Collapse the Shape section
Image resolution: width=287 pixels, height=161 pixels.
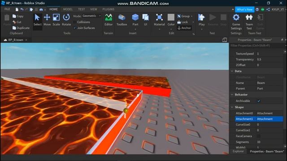232,107
